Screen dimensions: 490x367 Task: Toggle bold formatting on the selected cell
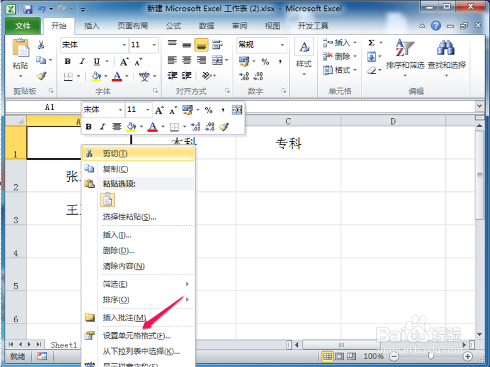coord(67,61)
